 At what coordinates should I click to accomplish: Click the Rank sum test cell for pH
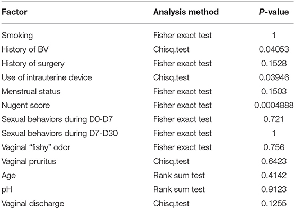178,189
